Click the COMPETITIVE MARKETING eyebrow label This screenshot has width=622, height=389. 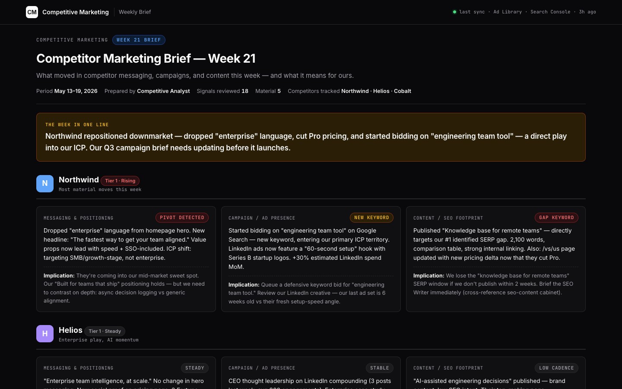[72, 40]
